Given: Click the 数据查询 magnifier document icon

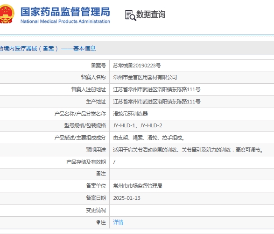Looking at the screenshot, I should coord(131,15).
